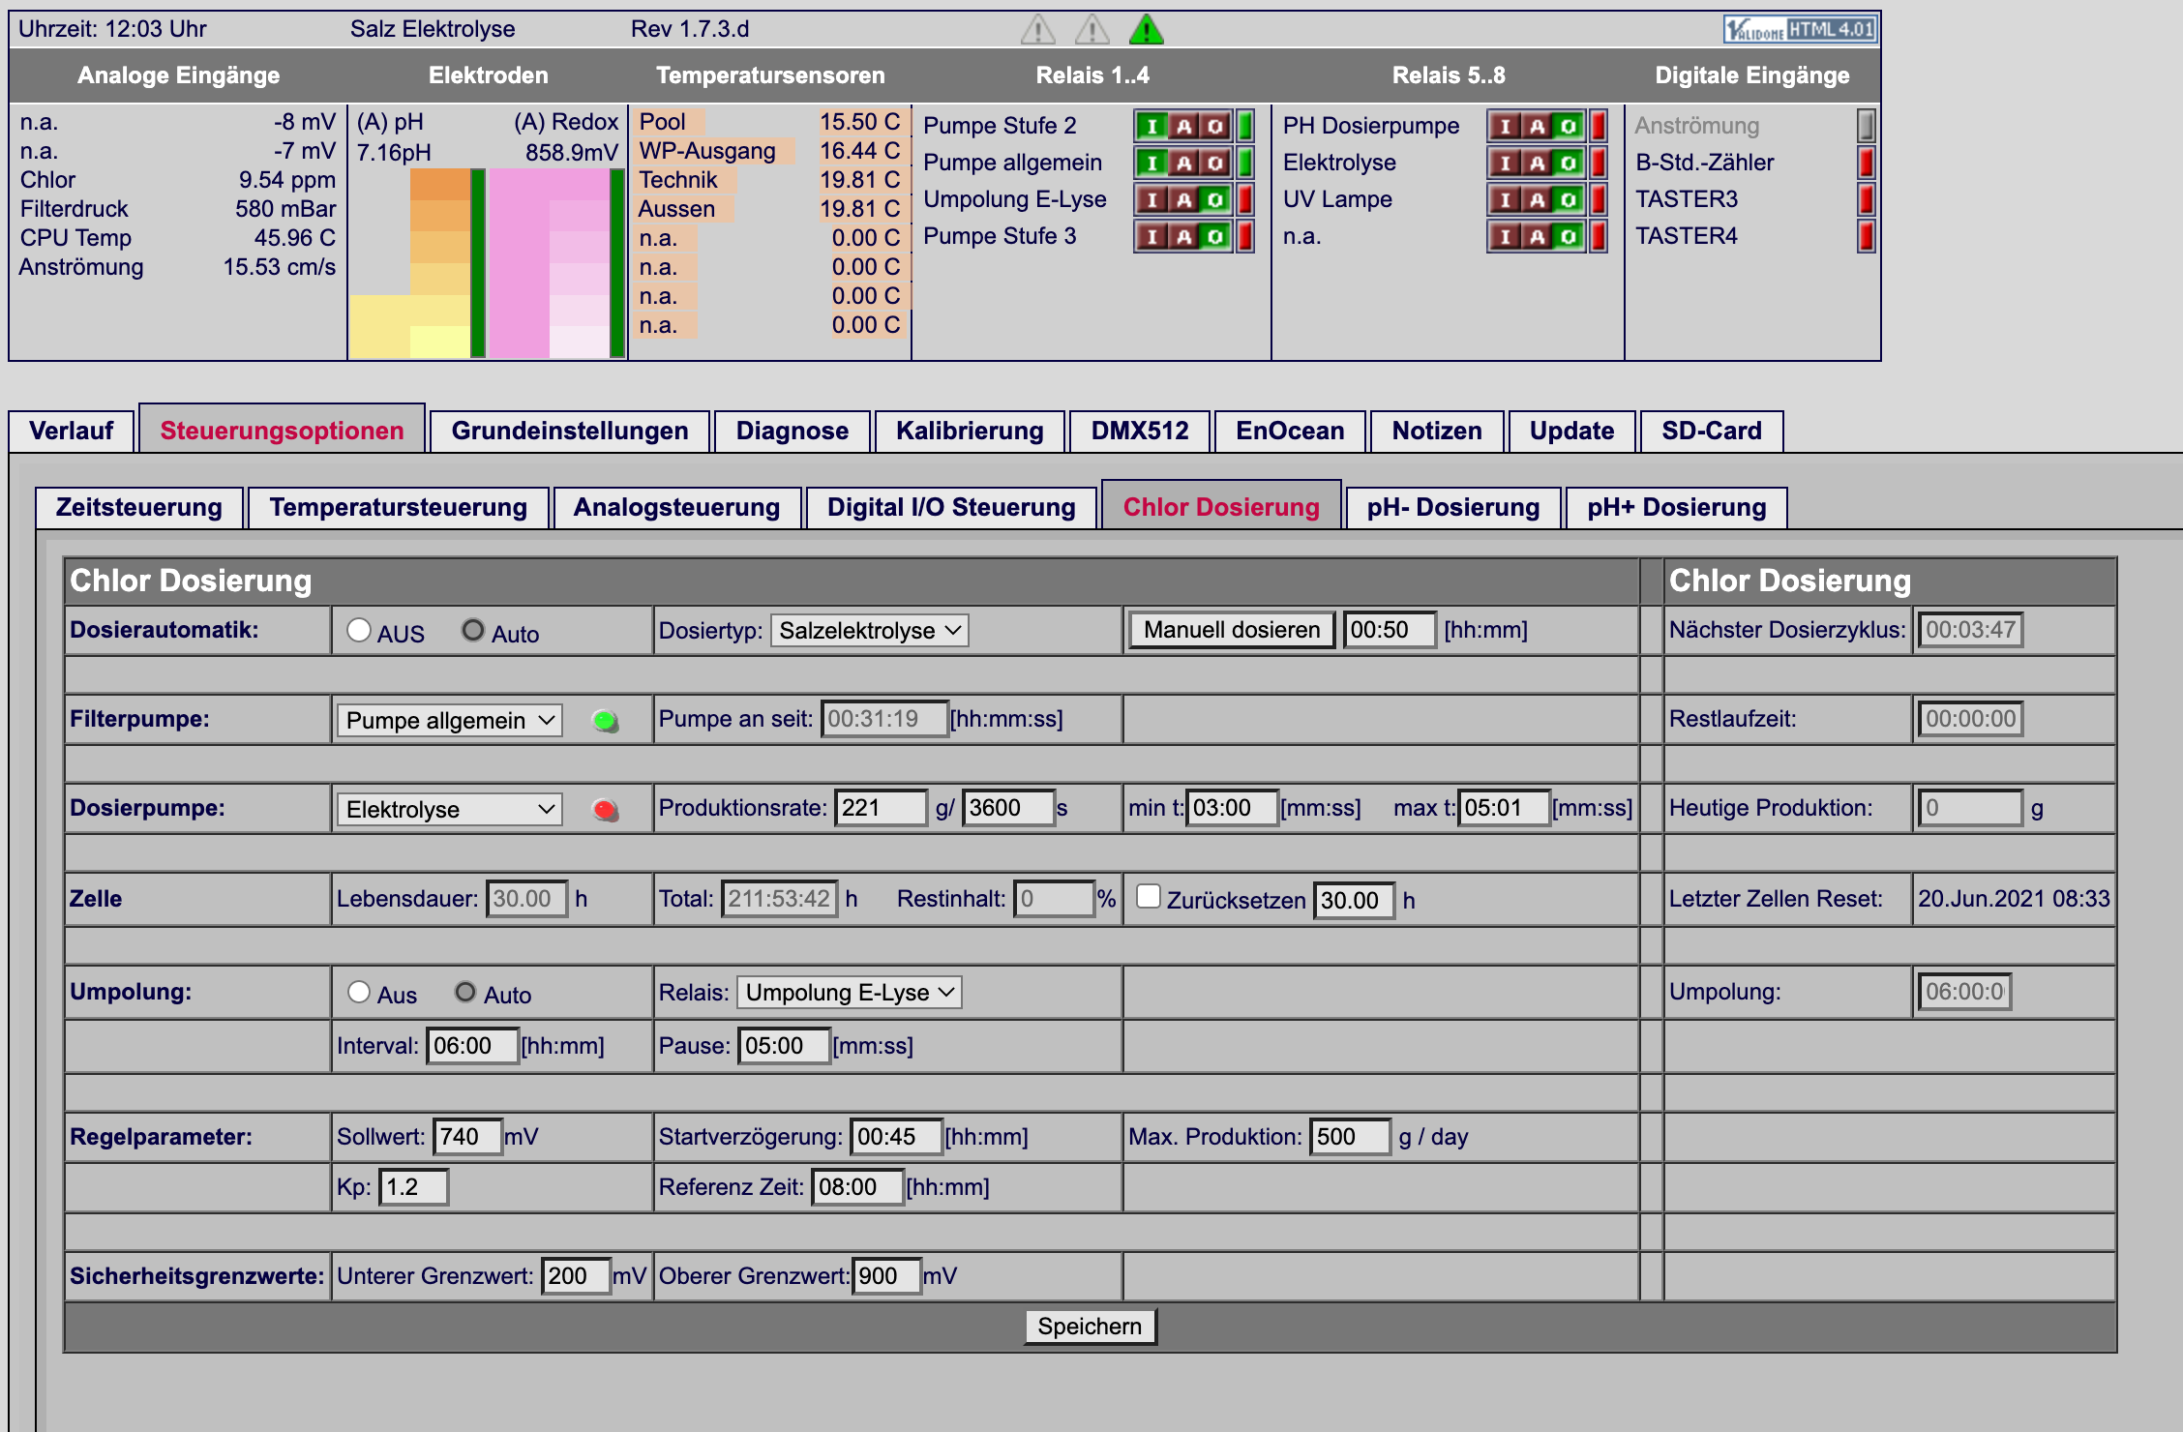Image resolution: width=2183 pixels, height=1432 pixels.
Task: Set the Pumpe allgemein relay to A mode
Action: [1183, 163]
